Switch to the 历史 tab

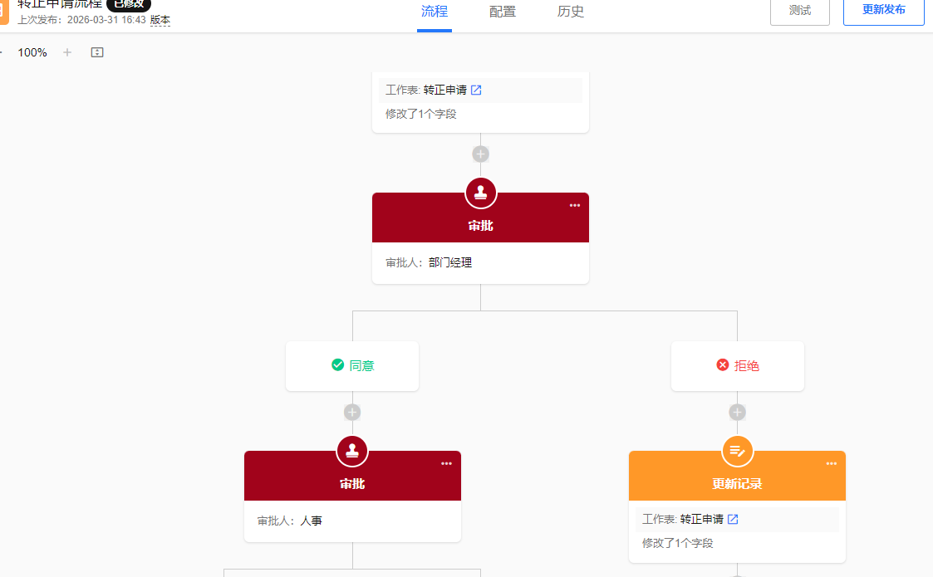click(571, 12)
